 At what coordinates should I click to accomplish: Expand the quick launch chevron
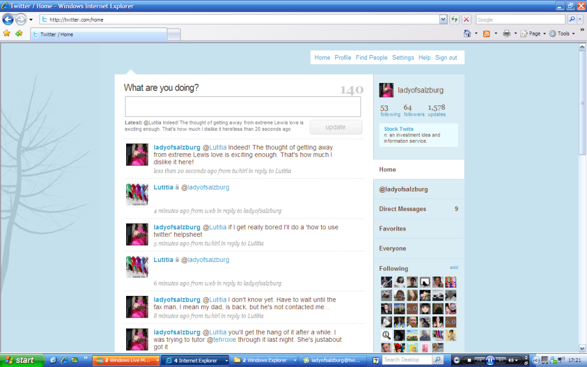click(85, 358)
